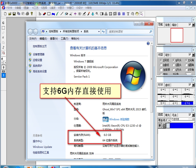Screen dimensions: 196x168
Task: Open the 远程设置 link
Action: [37, 60]
